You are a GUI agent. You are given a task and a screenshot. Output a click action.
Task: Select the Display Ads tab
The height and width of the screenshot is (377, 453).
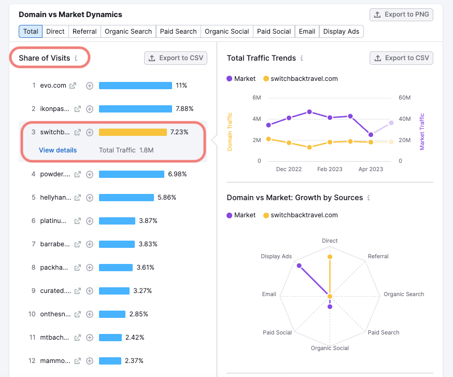coord(341,32)
